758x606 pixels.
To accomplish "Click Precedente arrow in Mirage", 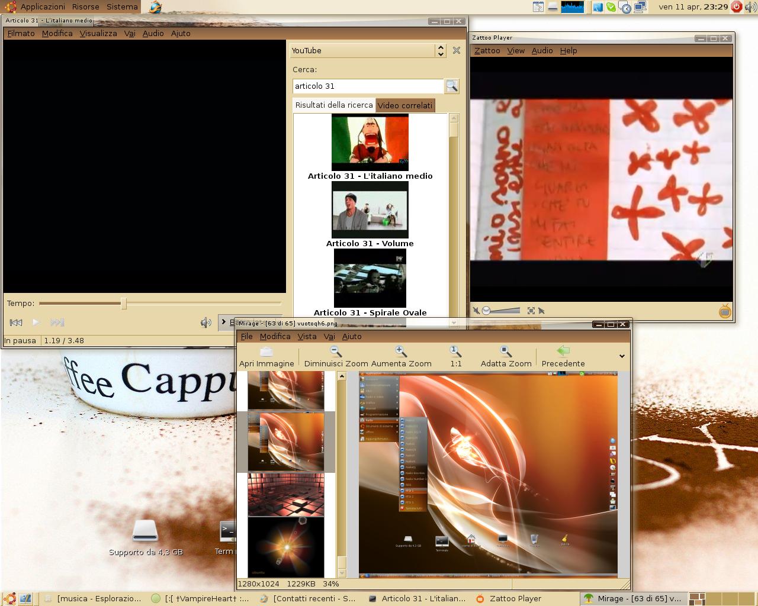I will [x=563, y=357].
